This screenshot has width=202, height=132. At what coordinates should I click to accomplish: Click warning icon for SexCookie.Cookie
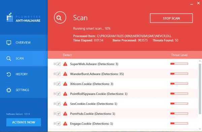tap(65, 104)
